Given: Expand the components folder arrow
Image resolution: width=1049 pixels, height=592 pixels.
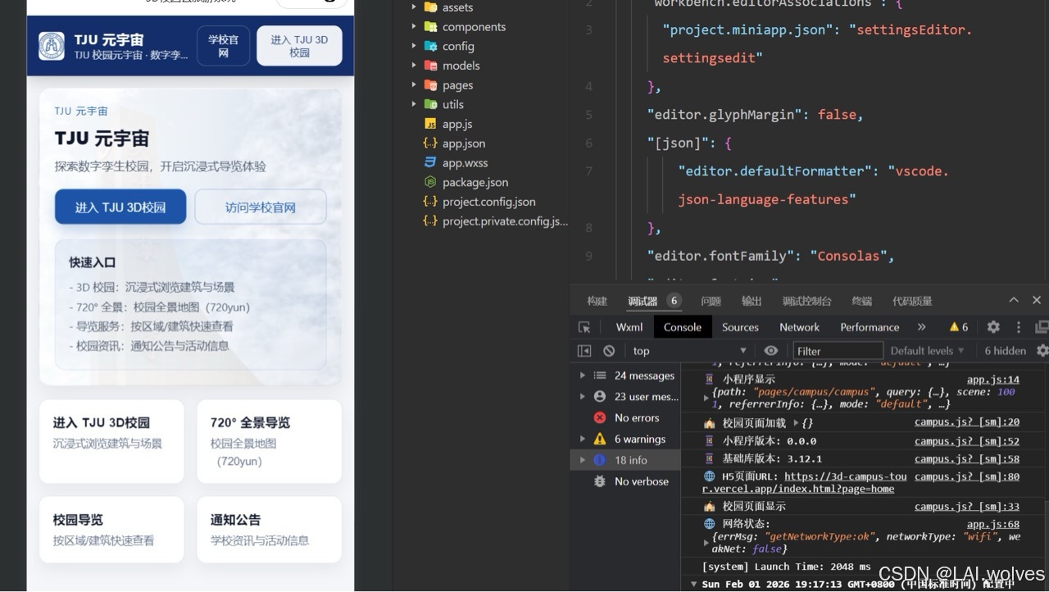Looking at the screenshot, I should tap(414, 27).
